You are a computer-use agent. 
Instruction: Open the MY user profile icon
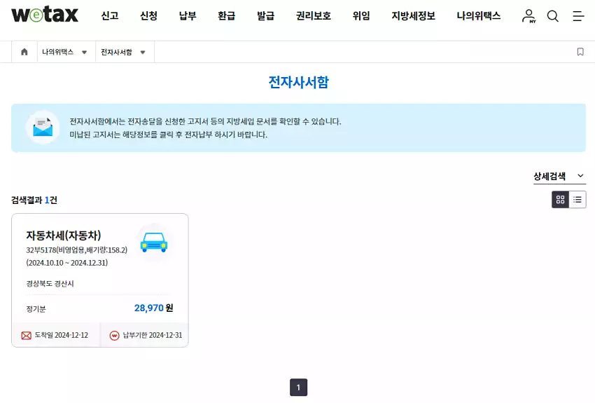pos(528,16)
